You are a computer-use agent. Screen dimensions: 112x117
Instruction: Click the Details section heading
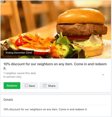click(x=8, y=100)
